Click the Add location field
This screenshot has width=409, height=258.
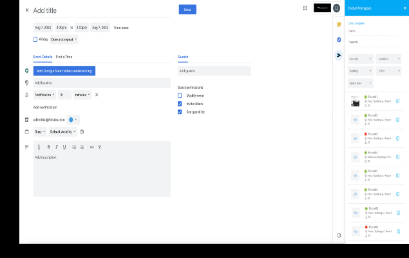point(102,83)
